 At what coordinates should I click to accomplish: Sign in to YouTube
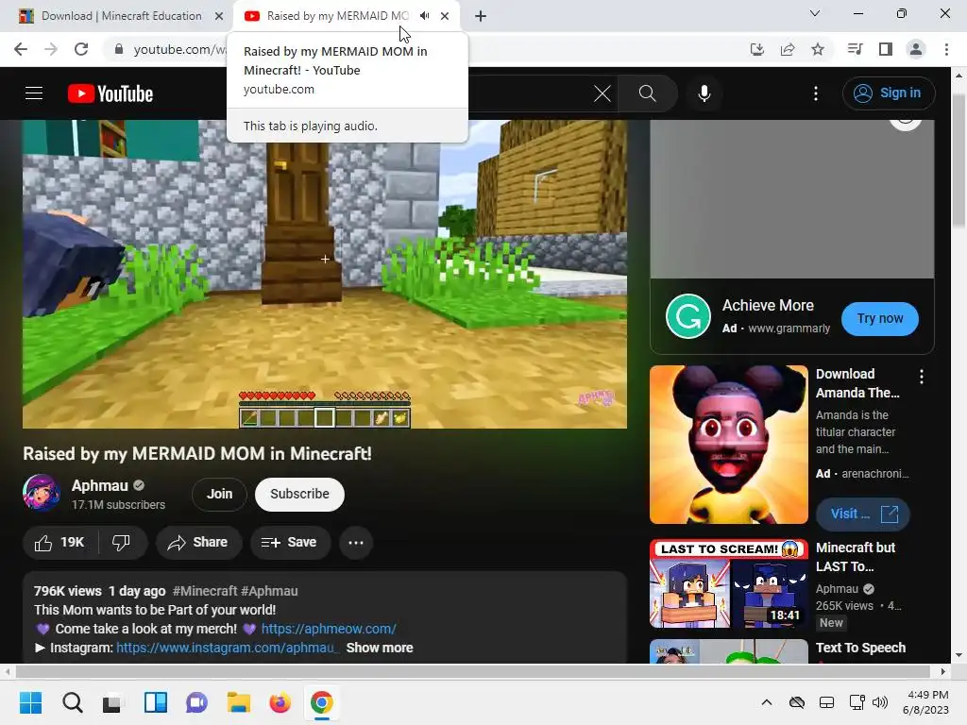[x=888, y=93]
